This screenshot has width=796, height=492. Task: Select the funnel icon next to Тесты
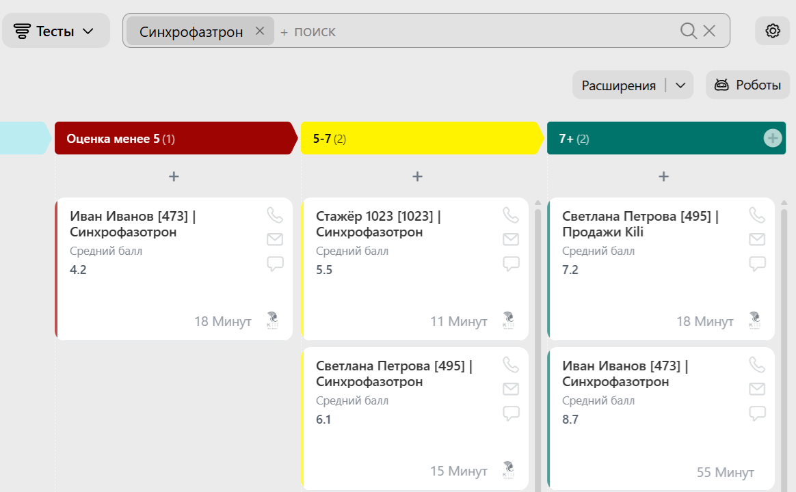pos(21,30)
